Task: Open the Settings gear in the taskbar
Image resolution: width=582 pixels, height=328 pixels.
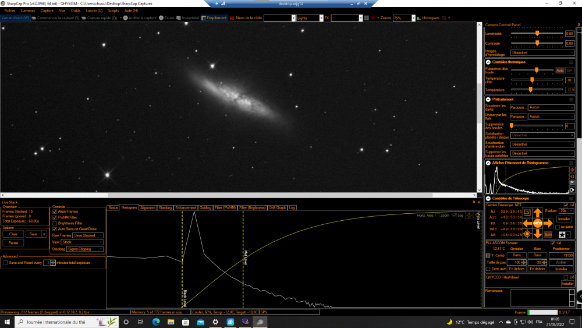Action: point(215,322)
